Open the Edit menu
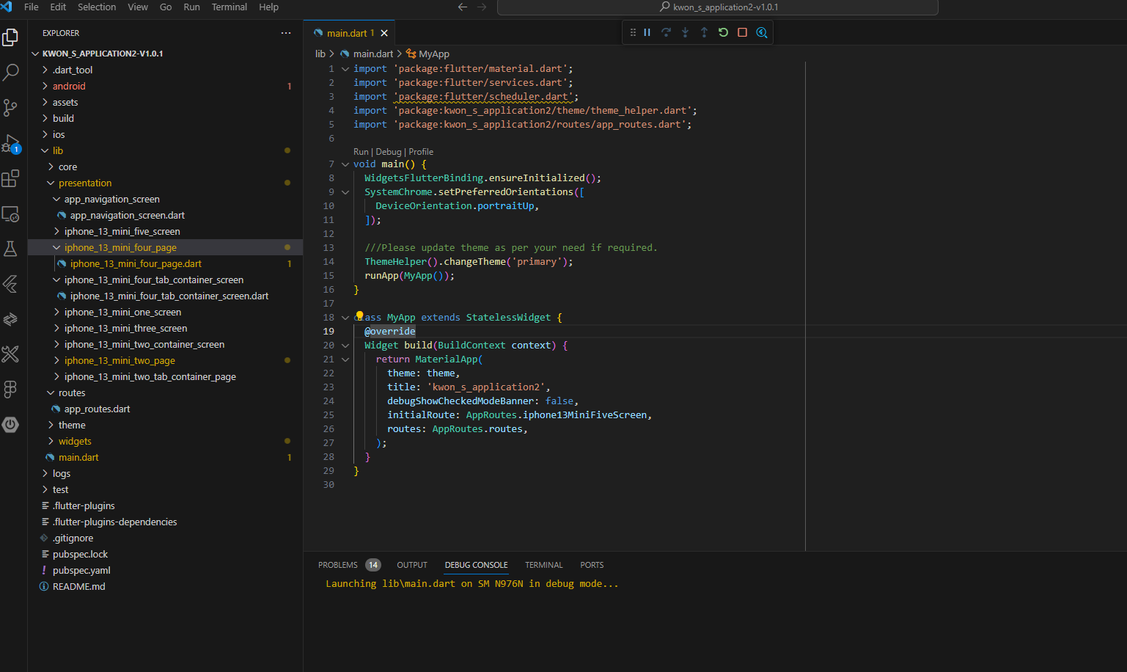This screenshot has height=672, width=1127. 58,7
